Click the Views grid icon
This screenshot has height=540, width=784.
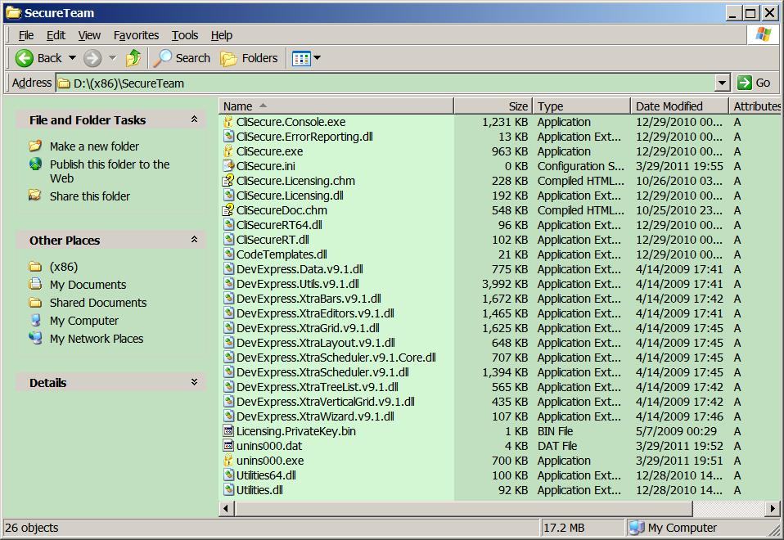301,59
